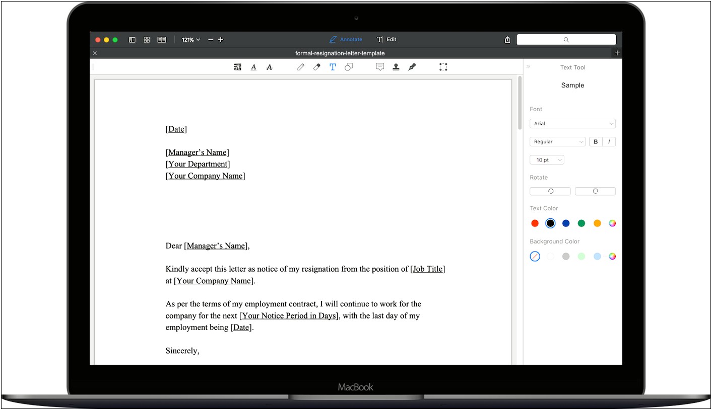Select the Note comment tool
This screenshot has width=712, height=410.
[380, 67]
